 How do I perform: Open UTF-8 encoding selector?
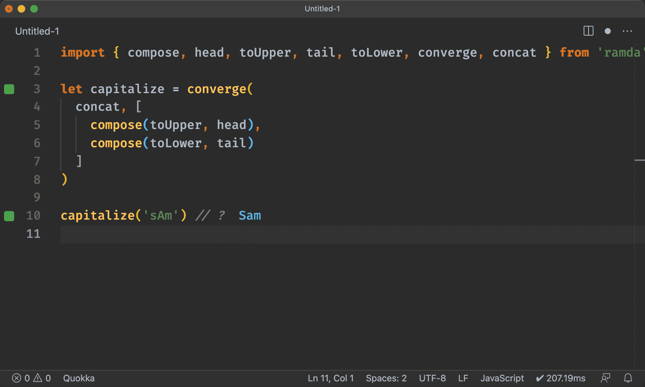(x=432, y=378)
